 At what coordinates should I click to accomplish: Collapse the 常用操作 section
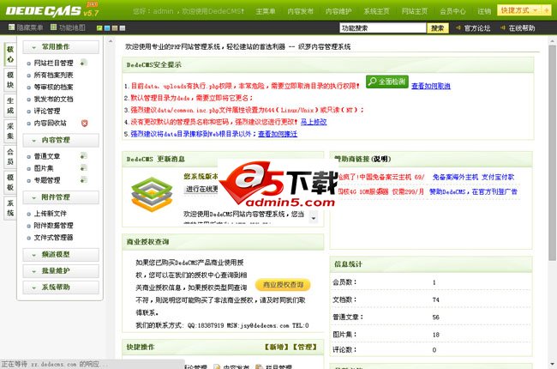(61, 47)
